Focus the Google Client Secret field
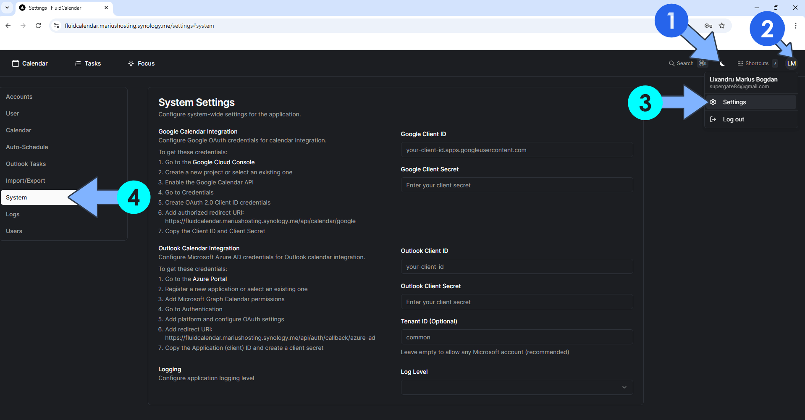This screenshot has width=805, height=420. (x=517, y=185)
